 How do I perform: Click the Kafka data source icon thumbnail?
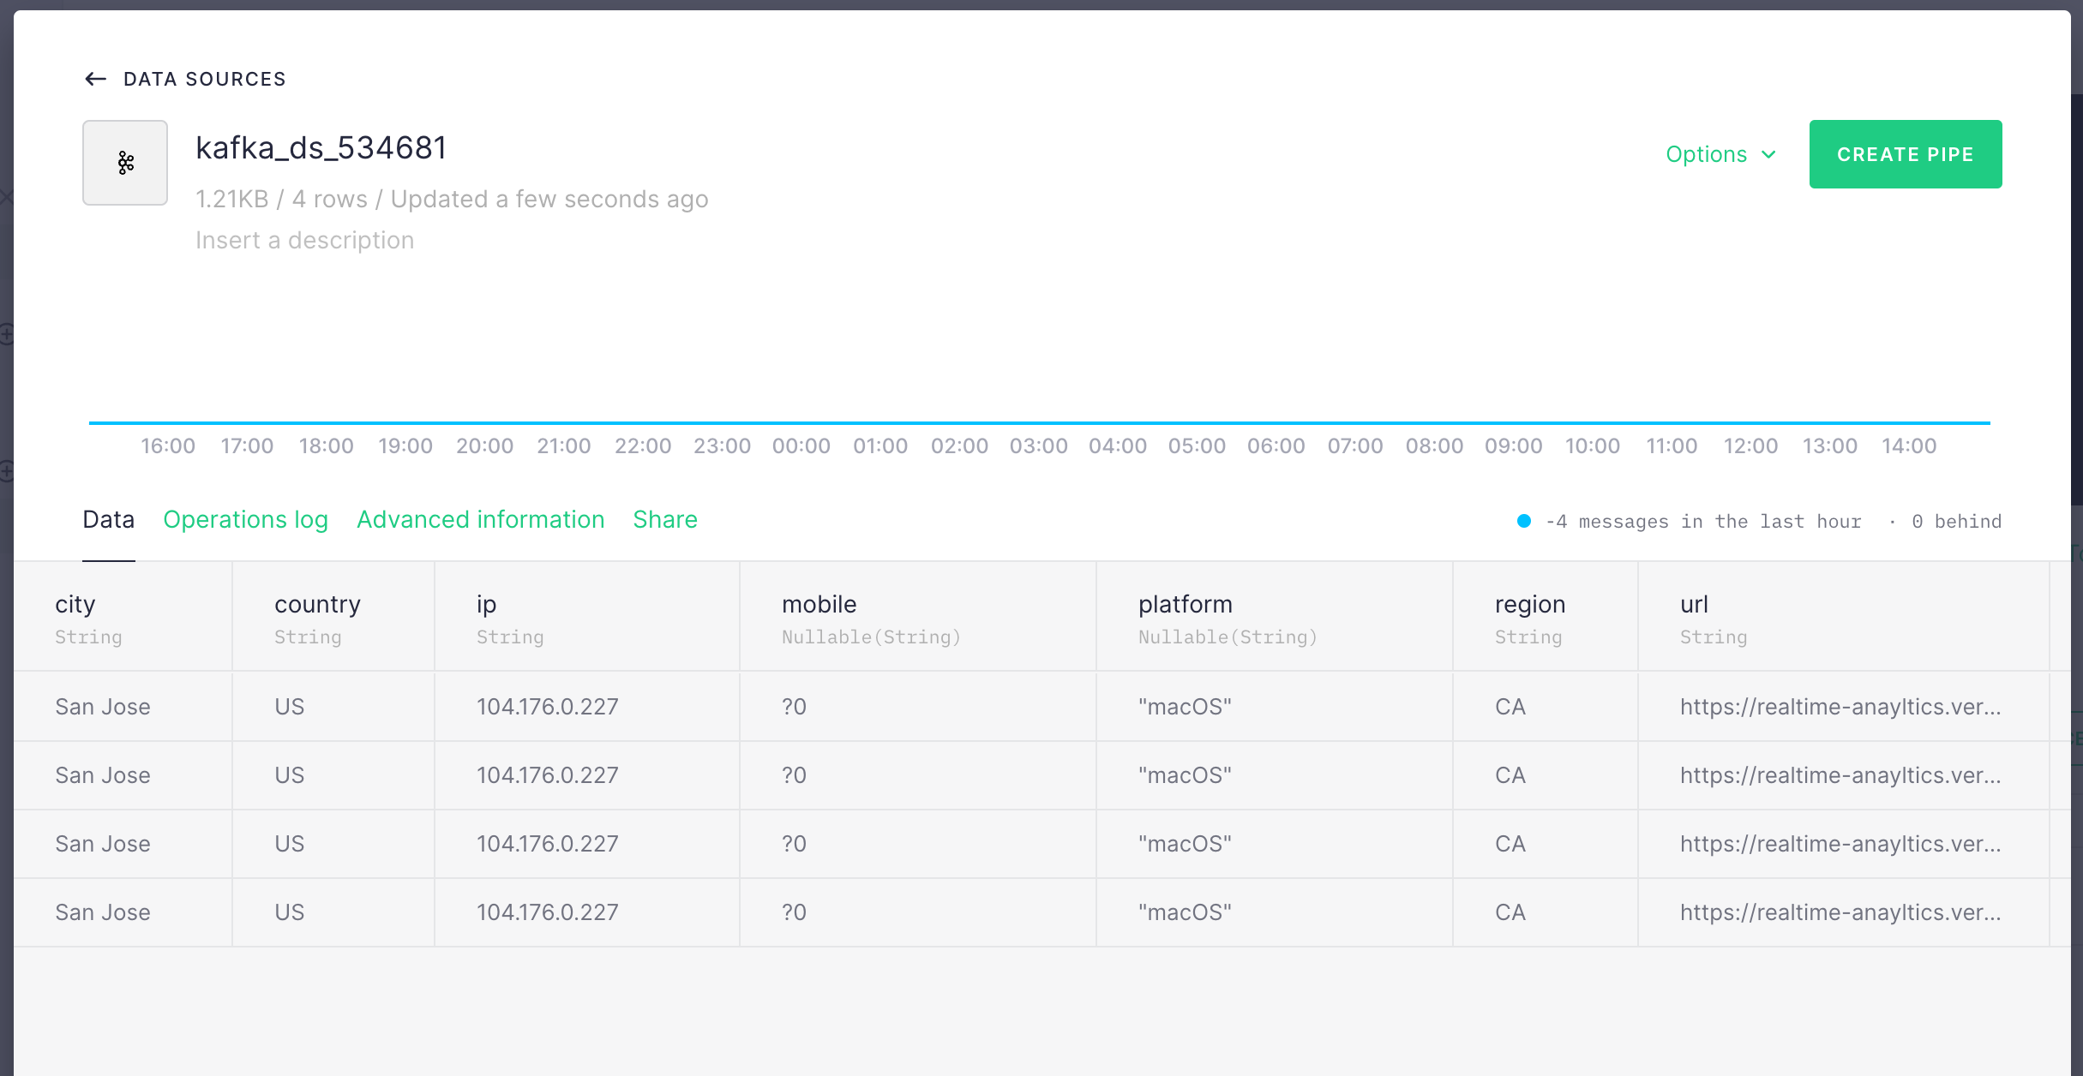[125, 163]
